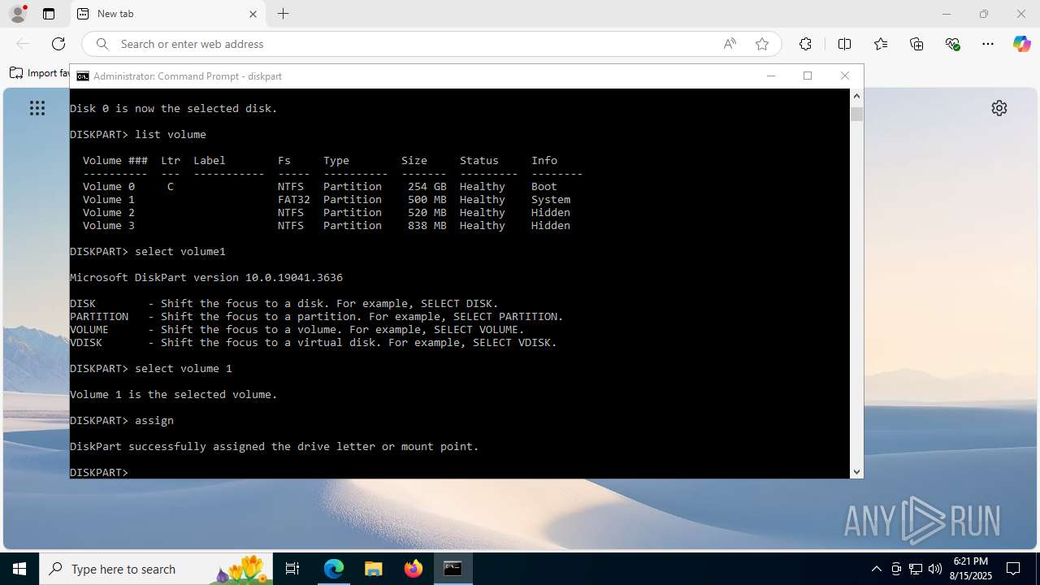Click 'Volume 0' row text
The height and width of the screenshot is (585, 1040).
click(109, 186)
